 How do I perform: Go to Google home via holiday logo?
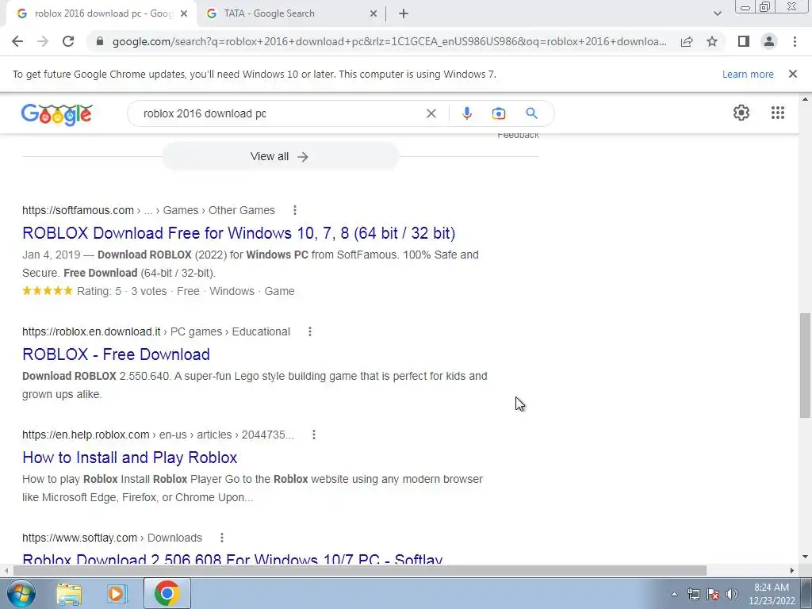(x=57, y=114)
